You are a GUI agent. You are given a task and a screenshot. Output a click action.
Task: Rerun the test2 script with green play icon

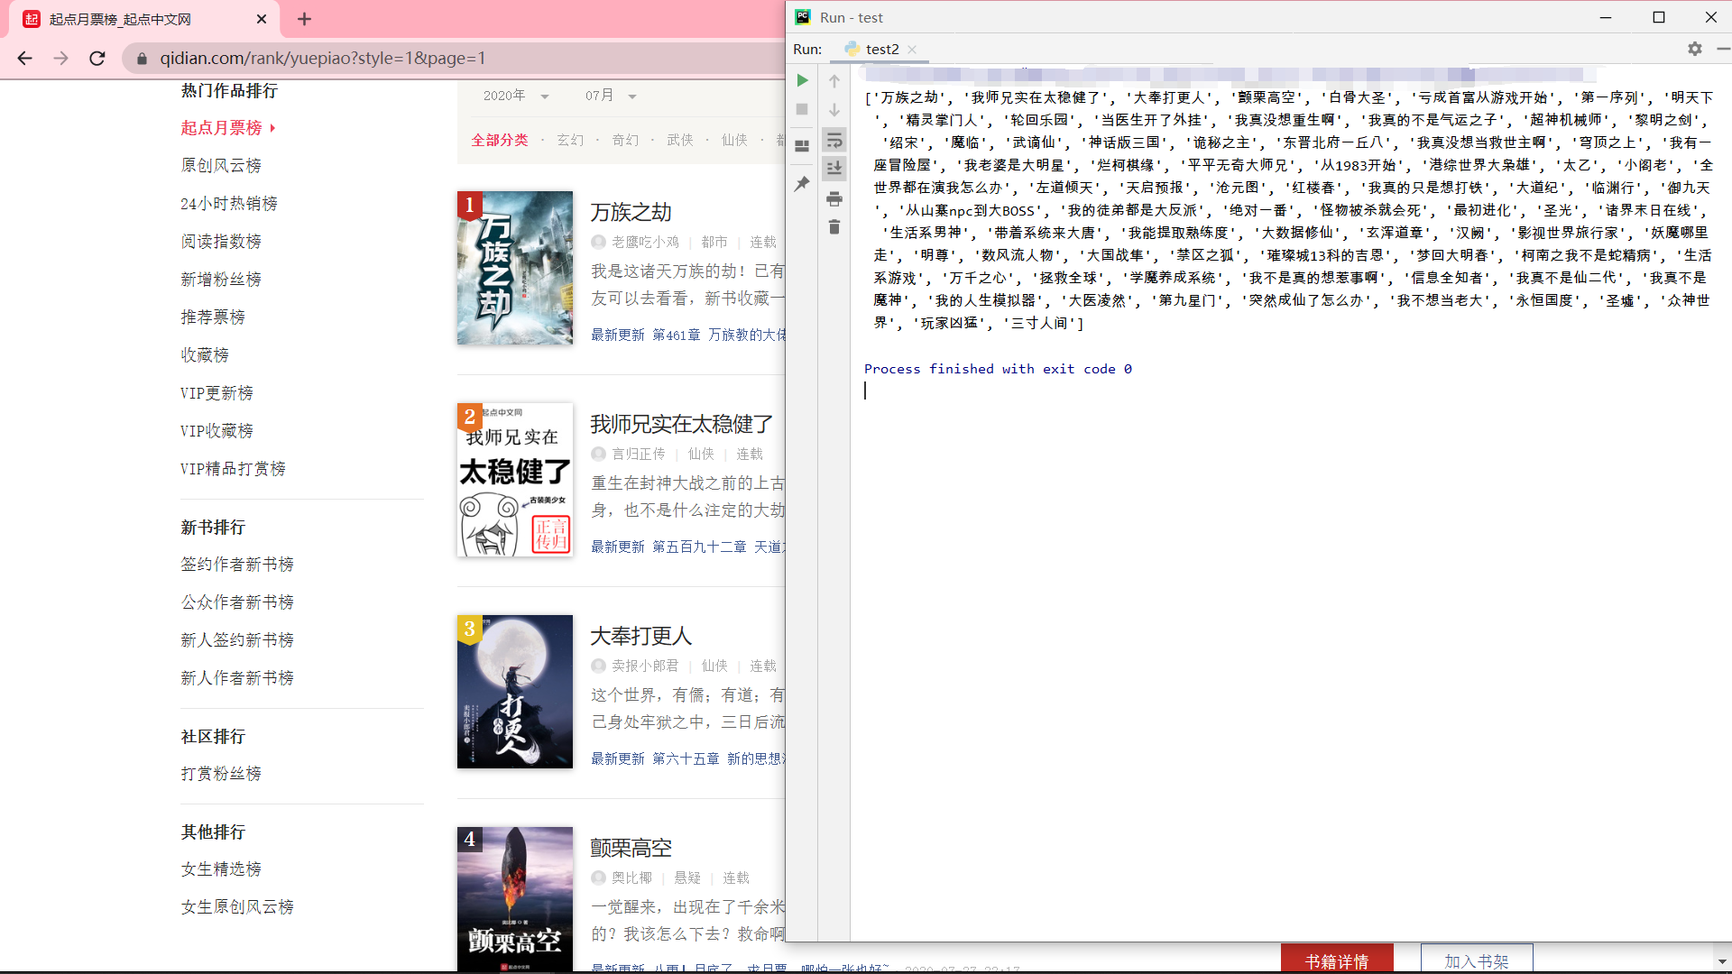coord(803,80)
